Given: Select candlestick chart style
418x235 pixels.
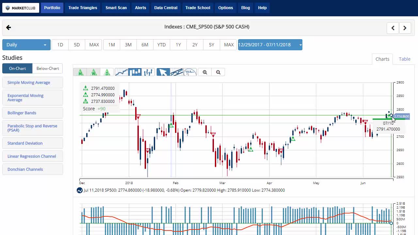Looking at the screenshot, I should 135,72.
